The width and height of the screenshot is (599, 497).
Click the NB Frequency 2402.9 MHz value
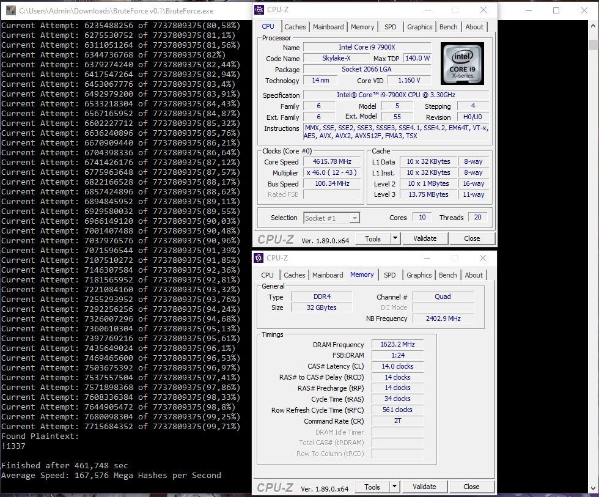(x=443, y=318)
